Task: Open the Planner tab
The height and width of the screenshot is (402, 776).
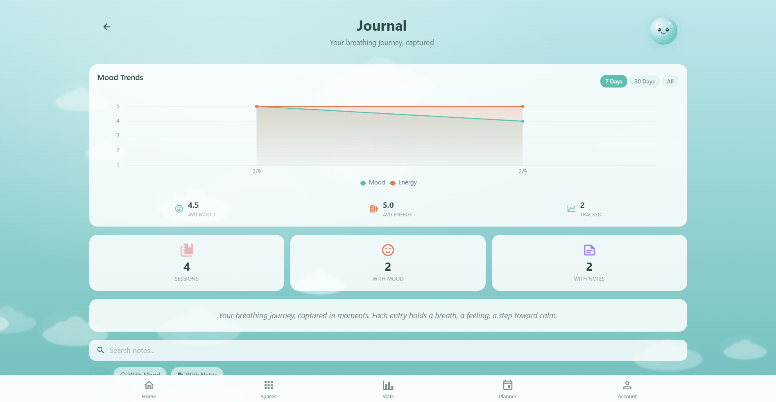Action: point(507,388)
